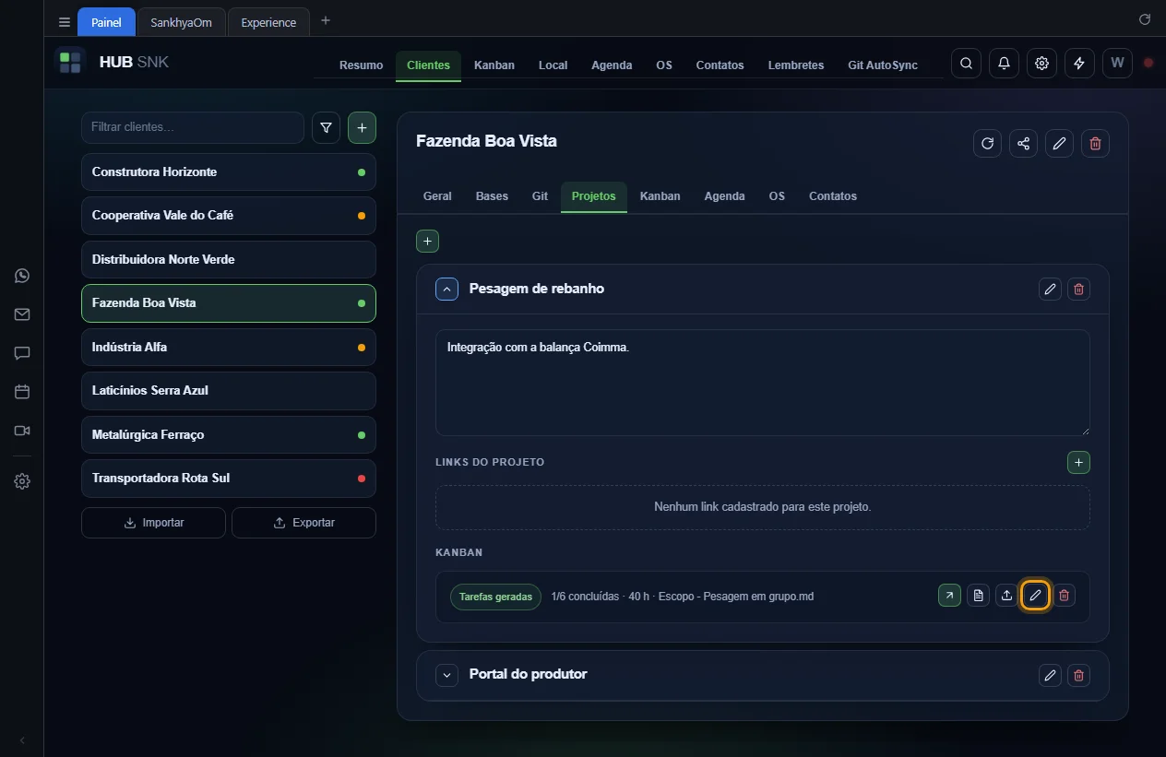Switch to the Experience window tab
1166x757 pixels.
click(x=268, y=22)
